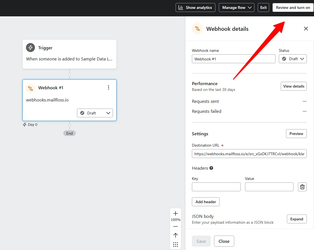Zoom in on the flow canvas

click(x=176, y=213)
